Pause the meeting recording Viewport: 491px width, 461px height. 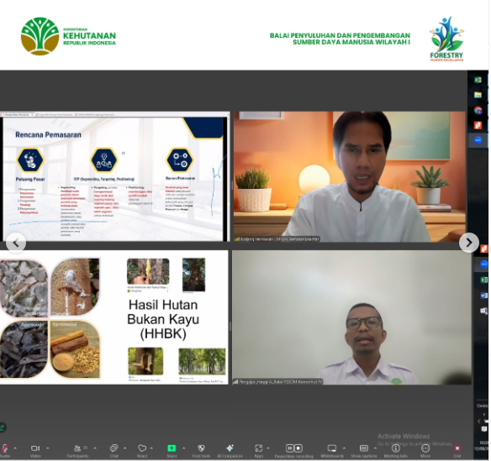click(x=290, y=448)
